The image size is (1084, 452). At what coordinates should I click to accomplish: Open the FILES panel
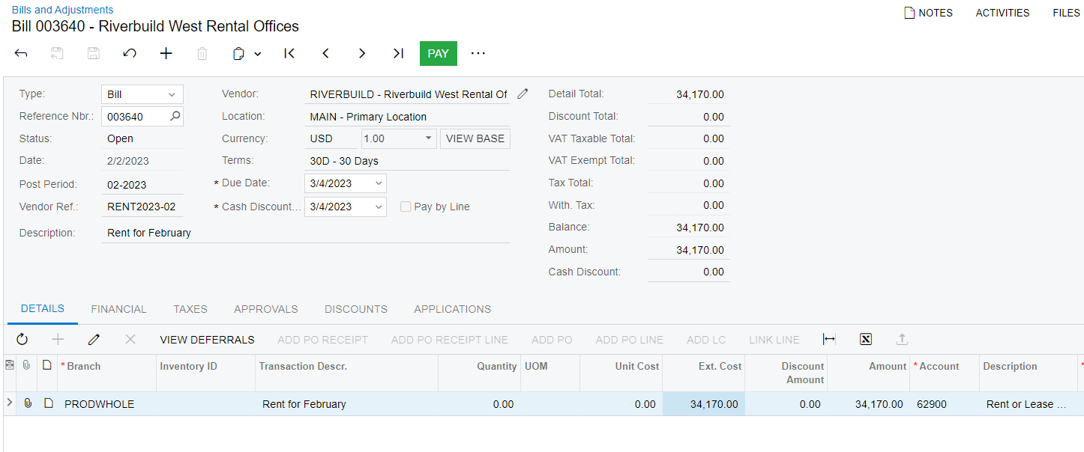coord(1066,13)
